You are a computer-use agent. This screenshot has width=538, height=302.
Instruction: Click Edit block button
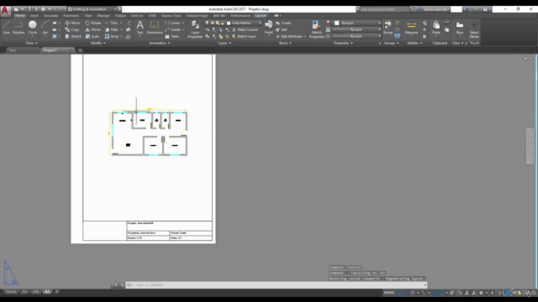282,30
